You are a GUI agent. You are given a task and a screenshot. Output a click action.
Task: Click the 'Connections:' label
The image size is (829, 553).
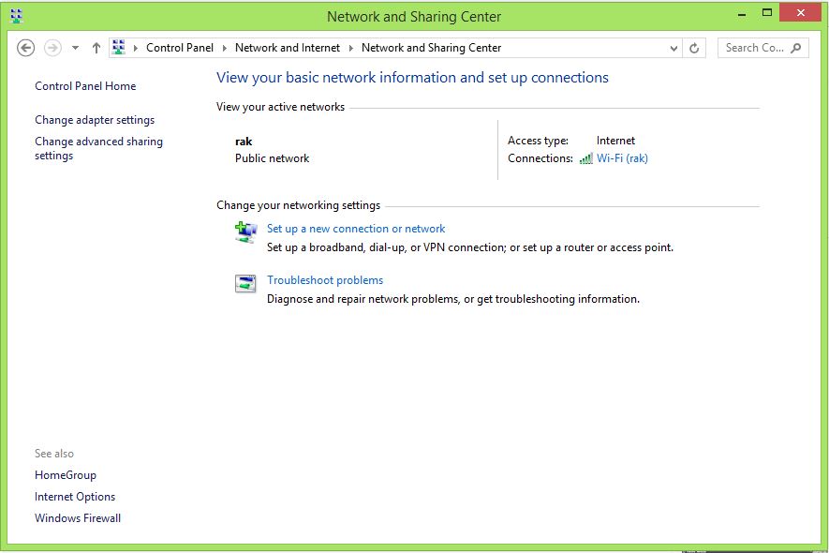pyautogui.click(x=540, y=158)
